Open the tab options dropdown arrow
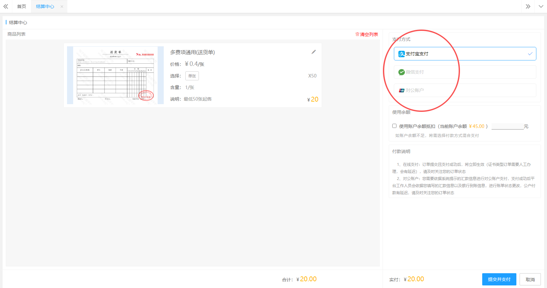Viewport: 547px width, 288px height. pos(541,6)
